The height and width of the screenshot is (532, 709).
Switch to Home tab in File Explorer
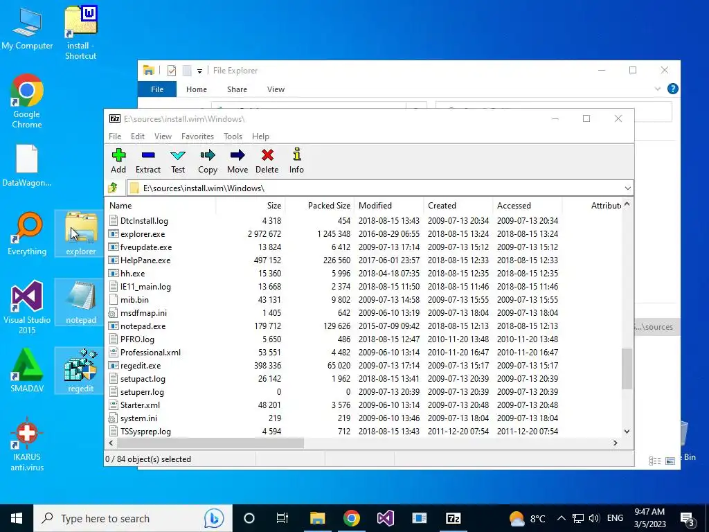click(196, 89)
